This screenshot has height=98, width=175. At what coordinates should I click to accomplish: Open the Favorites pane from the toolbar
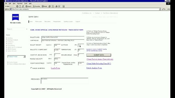[36, 6]
